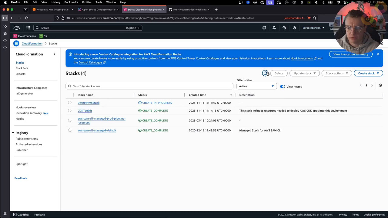Viewport: 388px width, 218px height.
Task: Open the Firefox sidebar AI chatbot sparkle icon
Action: pos(5,27)
